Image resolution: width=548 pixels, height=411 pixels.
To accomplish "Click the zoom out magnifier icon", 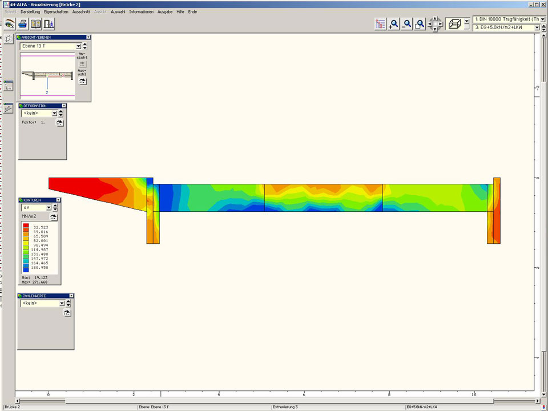I will pyautogui.click(x=407, y=24).
